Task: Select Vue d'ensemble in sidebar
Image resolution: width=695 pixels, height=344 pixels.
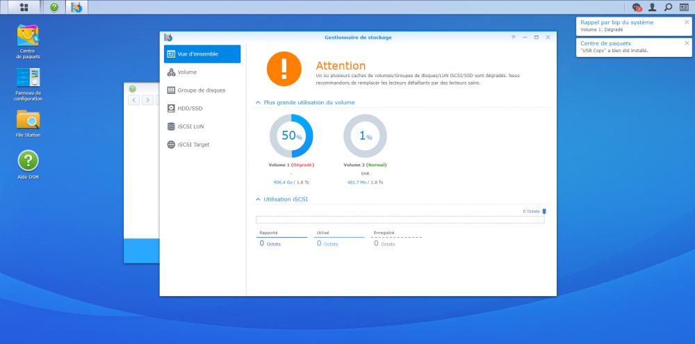Action: click(x=202, y=54)
